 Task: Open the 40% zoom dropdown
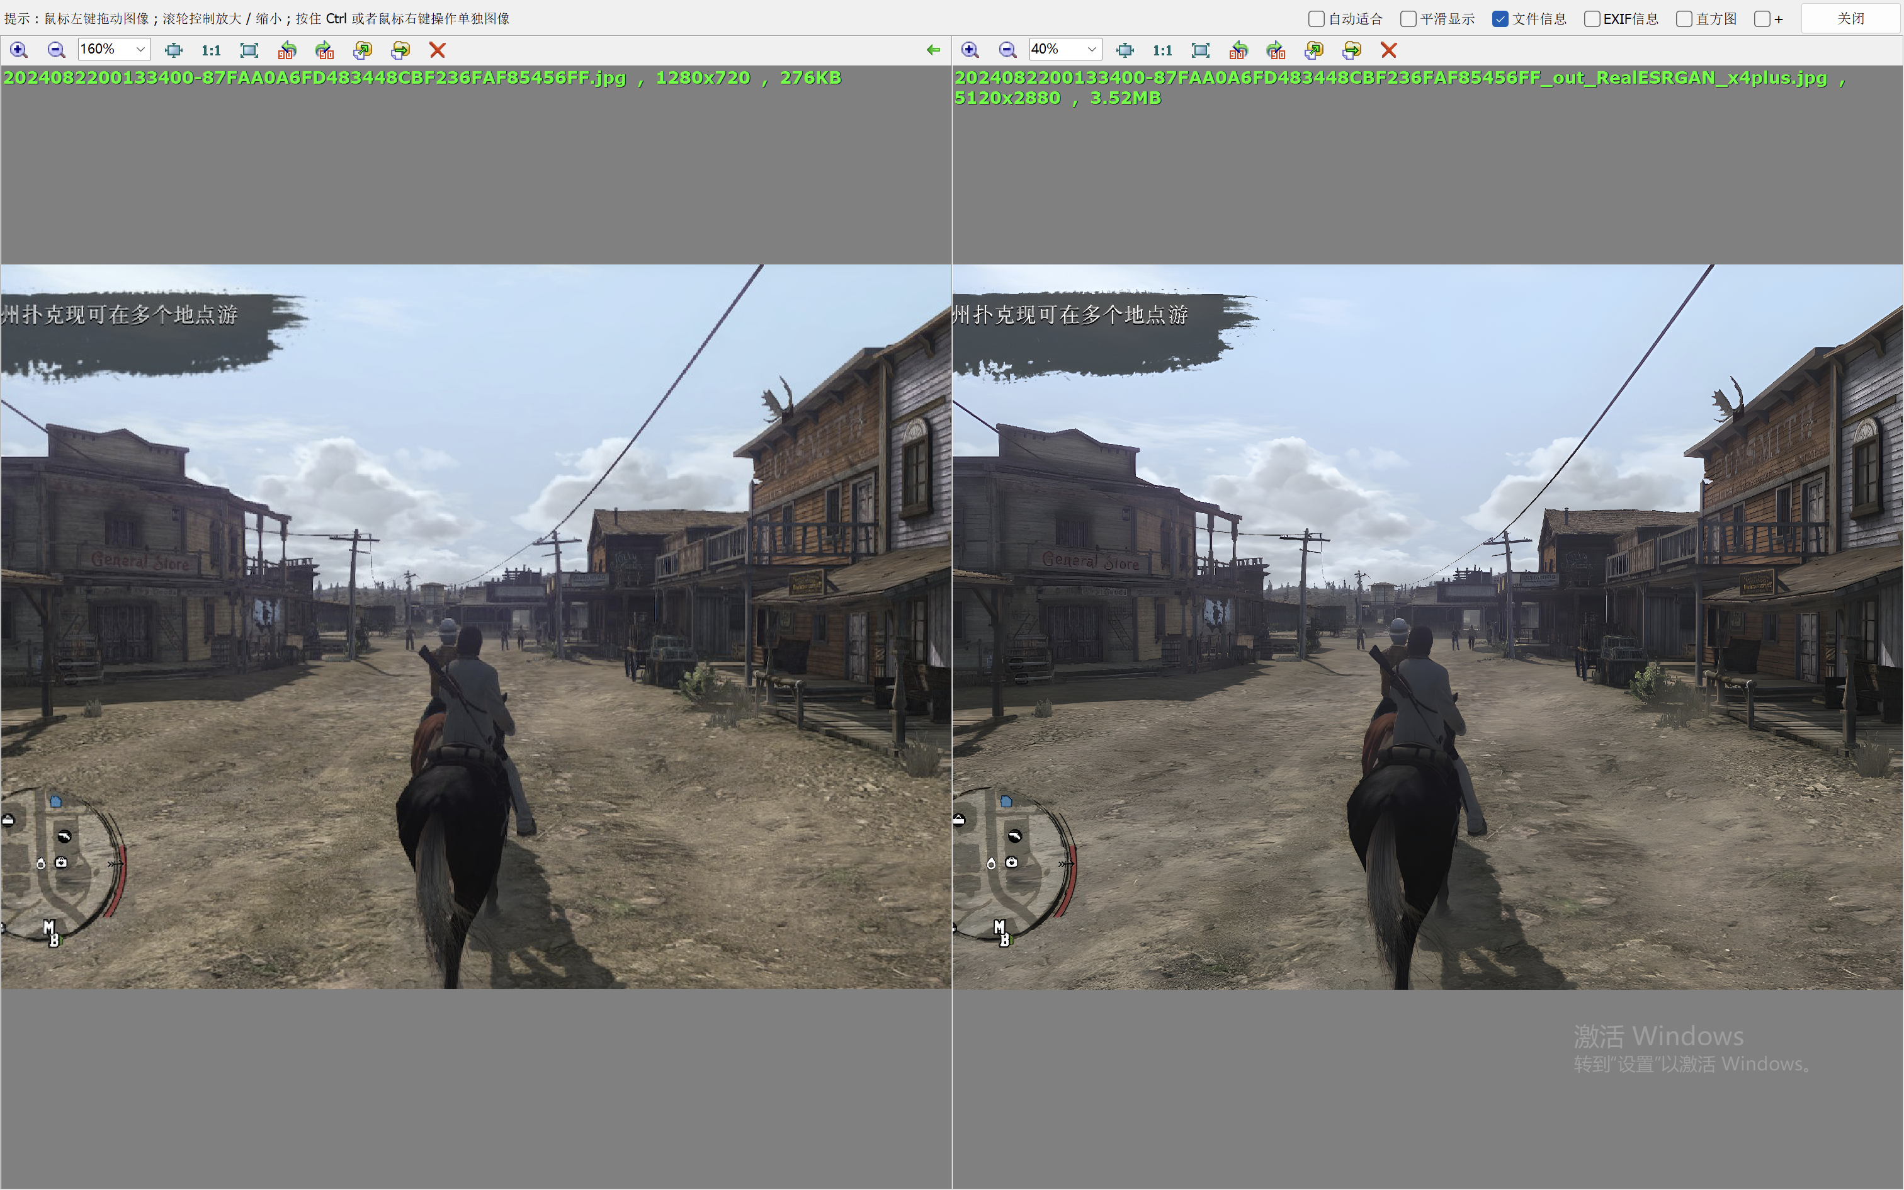(1091, 50)
